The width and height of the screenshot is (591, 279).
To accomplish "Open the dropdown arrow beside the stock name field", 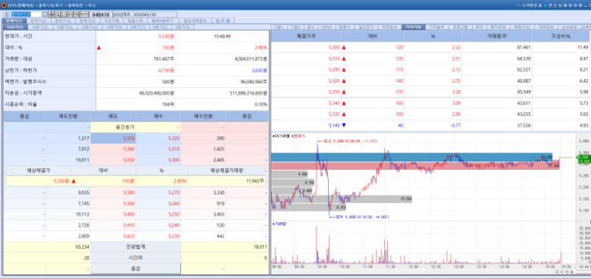I will coord(45,14).
